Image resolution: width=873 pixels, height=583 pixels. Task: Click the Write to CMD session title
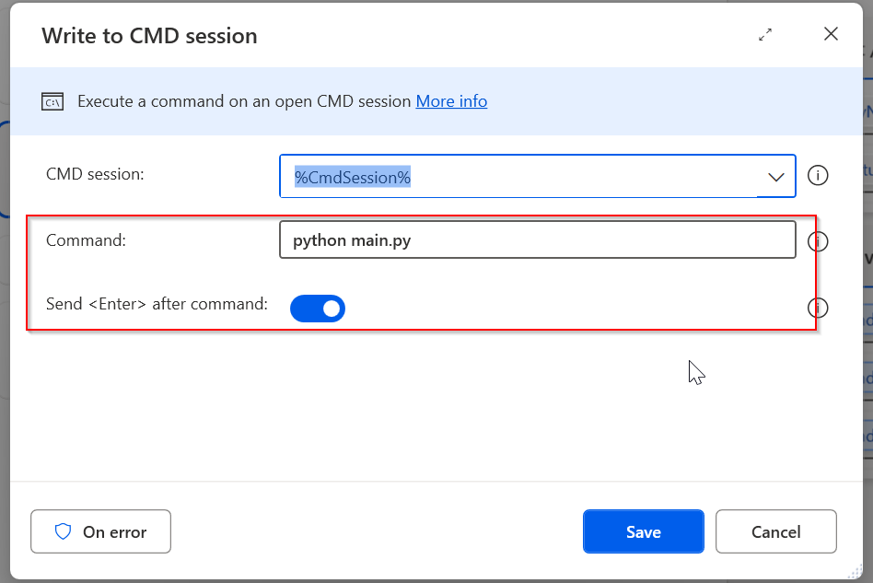point(149,36)
